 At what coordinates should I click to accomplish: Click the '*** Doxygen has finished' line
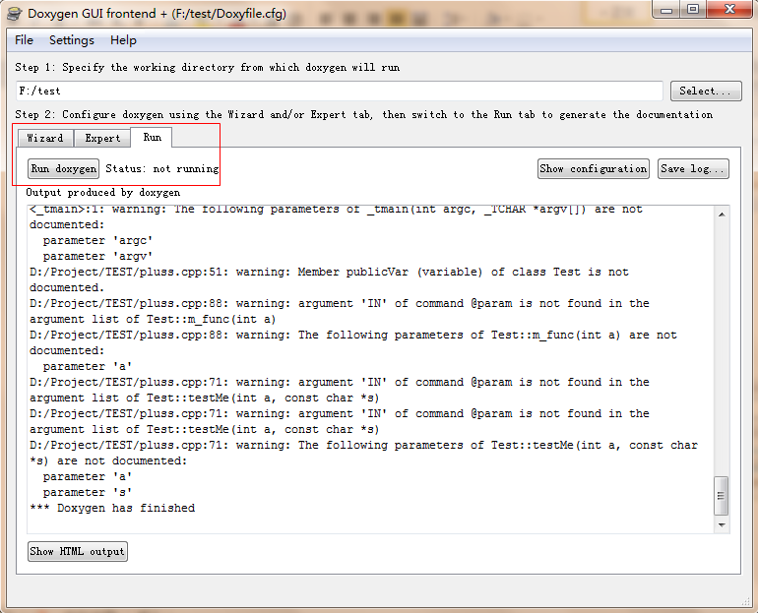coord(112,508)
